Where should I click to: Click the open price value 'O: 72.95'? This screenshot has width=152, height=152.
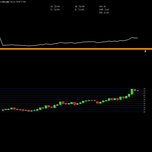point(55,7)
